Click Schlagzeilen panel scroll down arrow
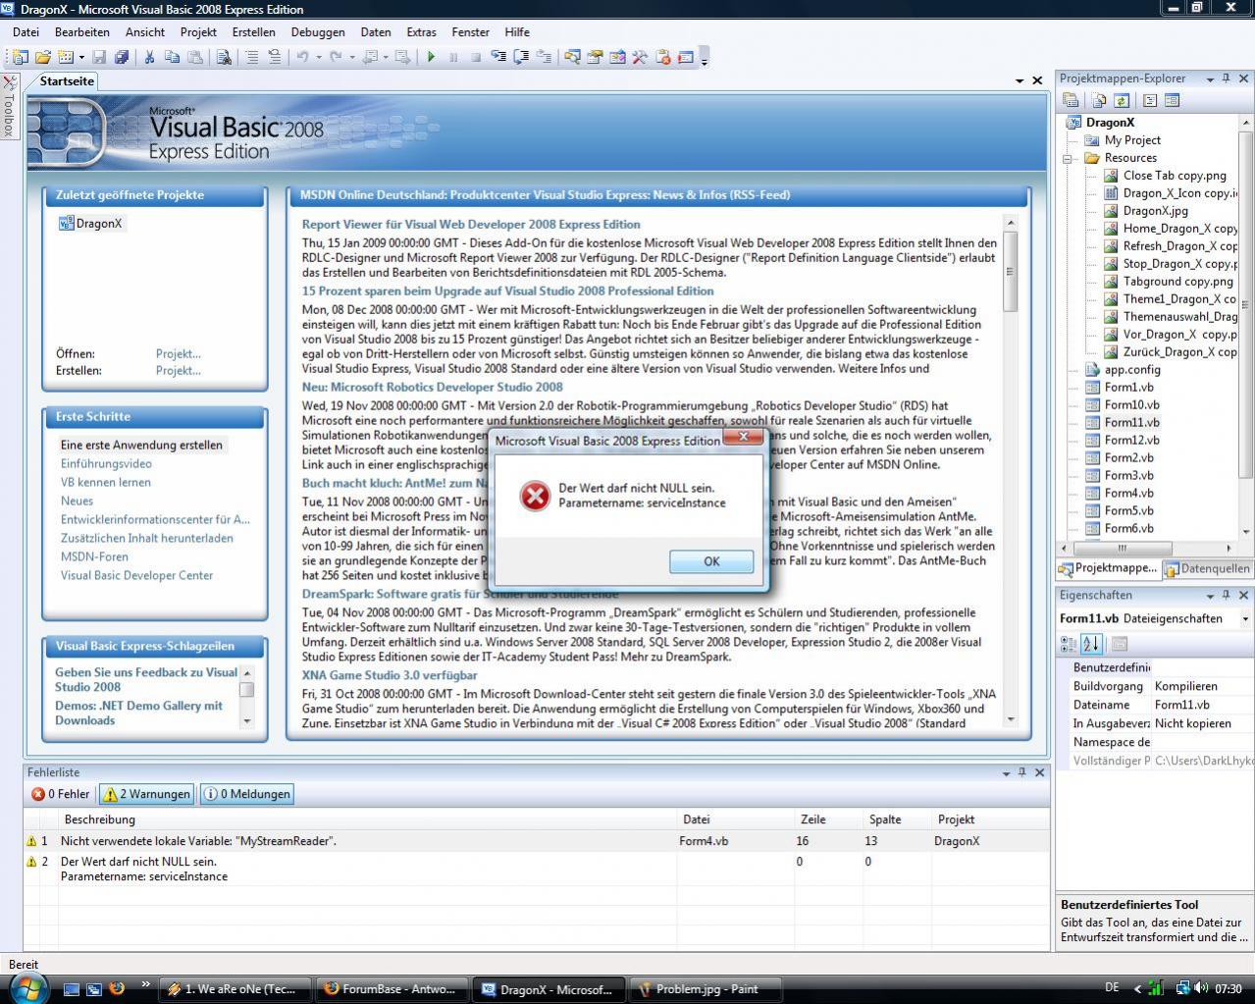The width and height of the screenshot is (1255, 1004). point(246,721)
